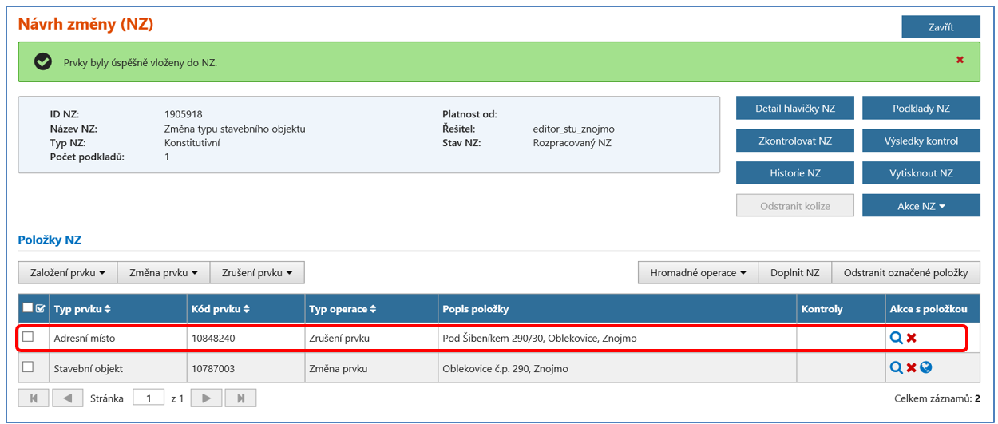Jump to last page of items
This screenshot has height=424, width=998.
tap(240, 398)
